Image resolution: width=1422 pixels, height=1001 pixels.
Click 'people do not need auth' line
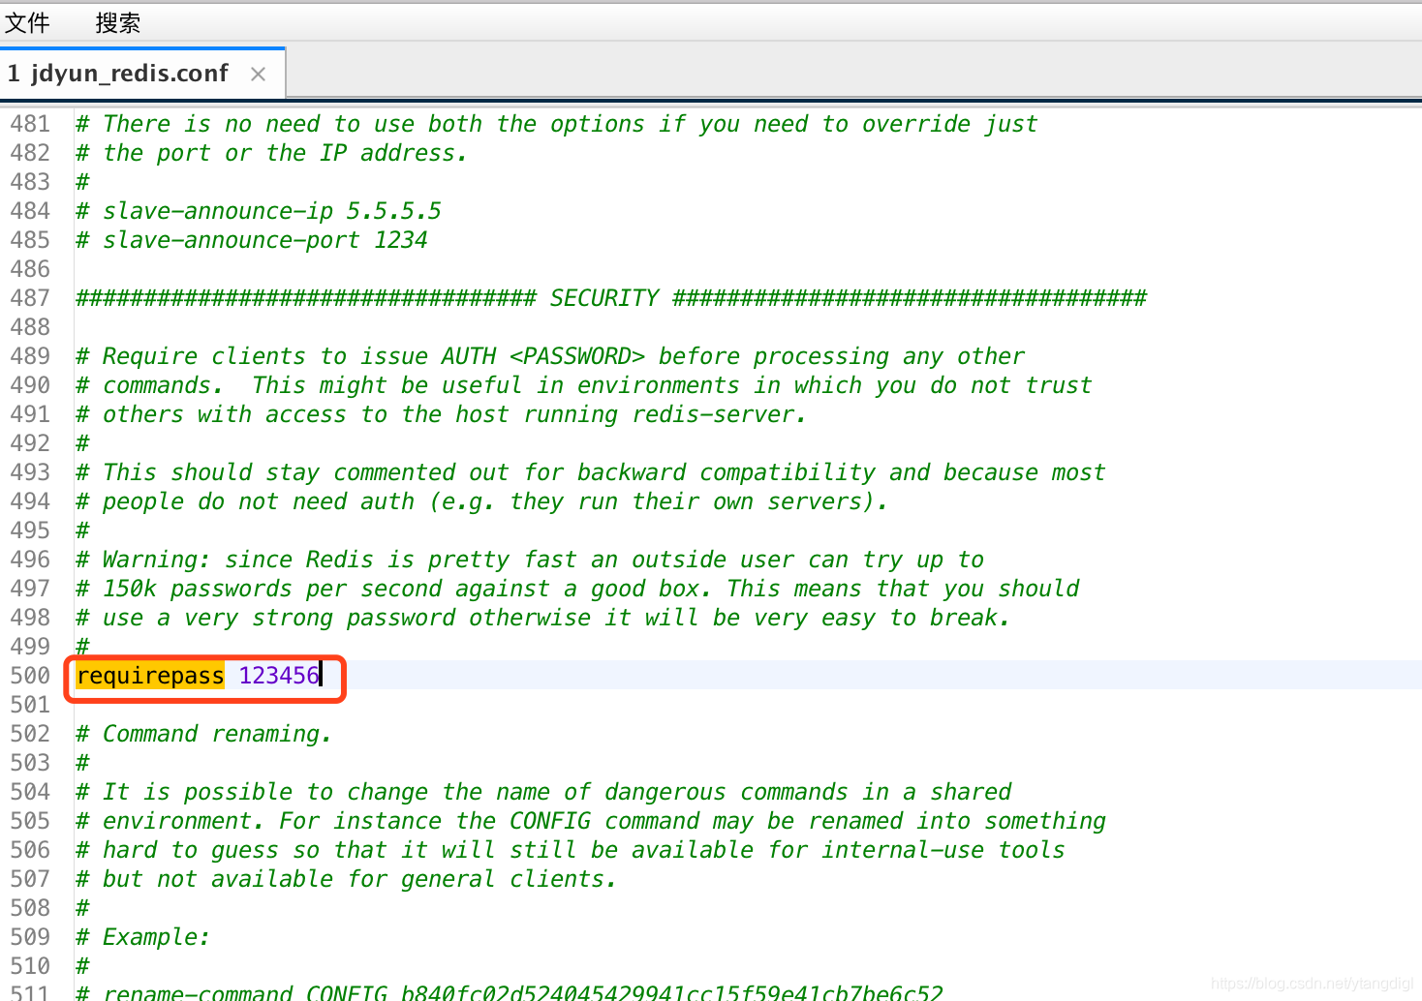tap(481, 501)
